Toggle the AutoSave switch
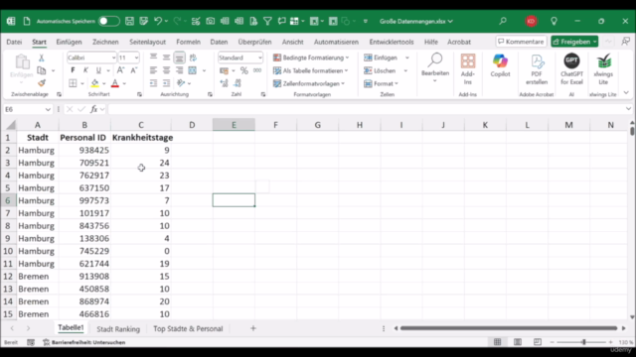The image size is (636, 357). coord(108,21)
